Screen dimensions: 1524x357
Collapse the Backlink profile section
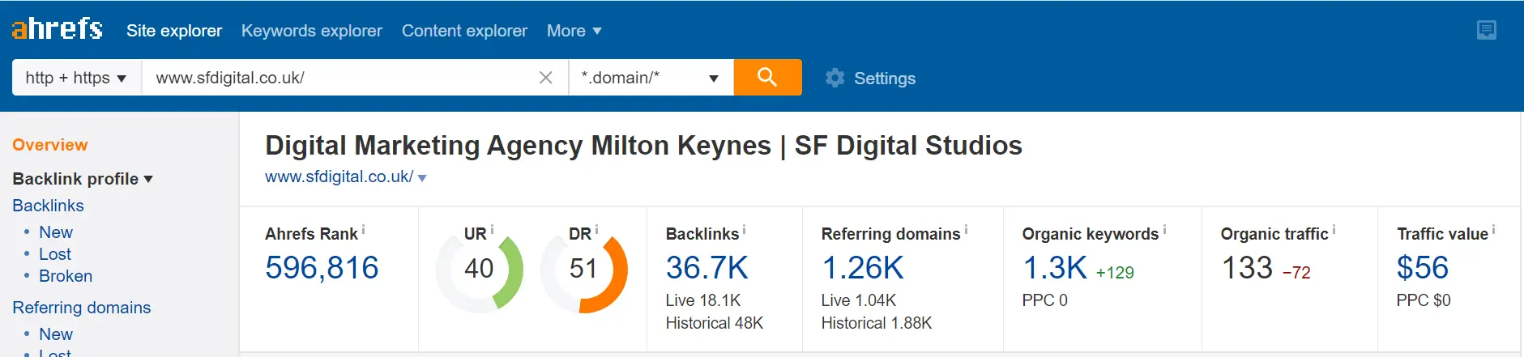[83, 179]
